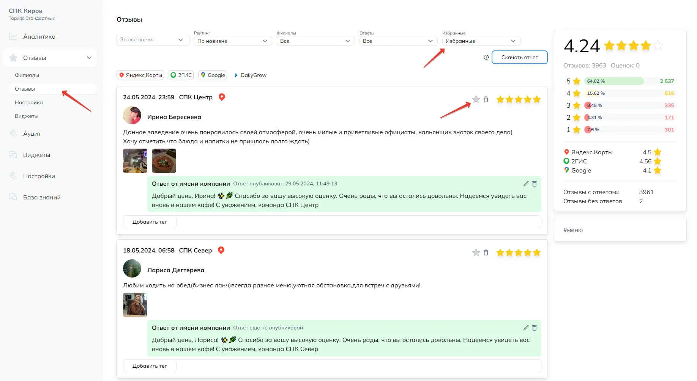
Task: Click the star icon beside sidebar Отзывы
Action: (13, 58)
